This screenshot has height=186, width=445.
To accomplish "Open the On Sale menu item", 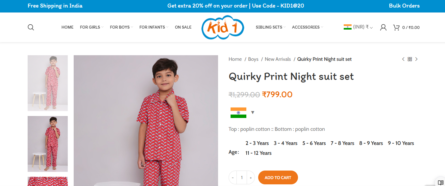I will coord(183,27).
